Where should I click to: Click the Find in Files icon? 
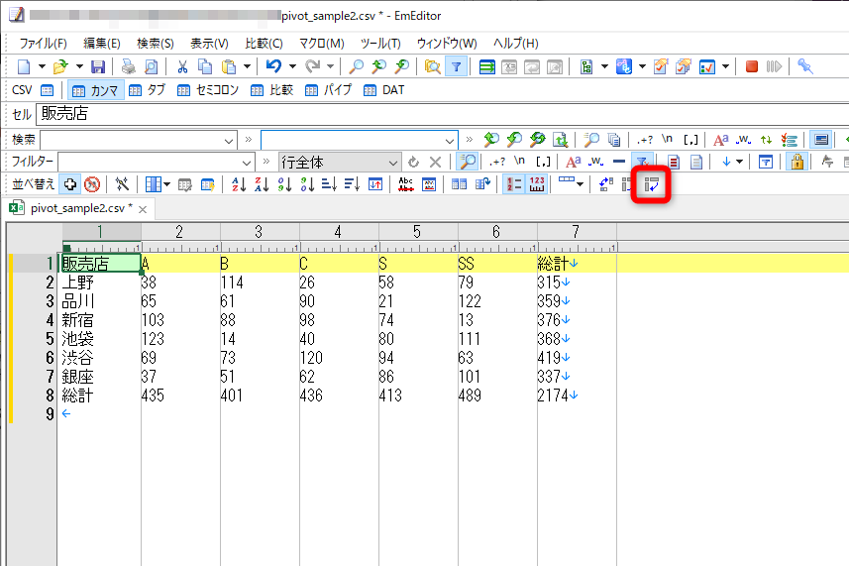pyautogui.click(x=432, y=66)
